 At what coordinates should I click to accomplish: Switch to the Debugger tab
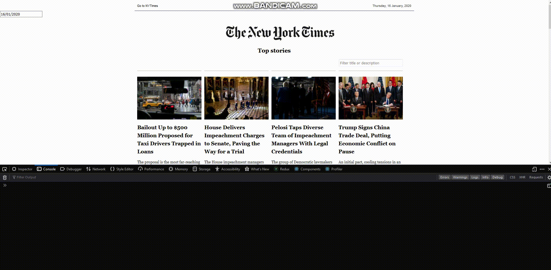[71, 169]
